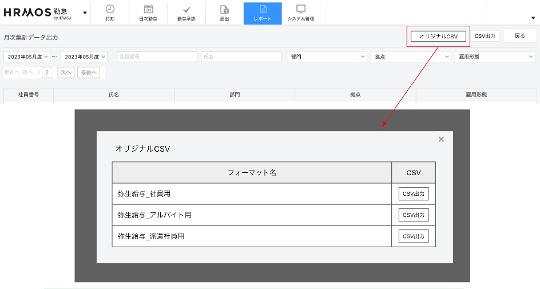Export CSV for 弥生給与_派遣社員用
Viewport: 540px width, 289px height.
click(x=414, y=236)
